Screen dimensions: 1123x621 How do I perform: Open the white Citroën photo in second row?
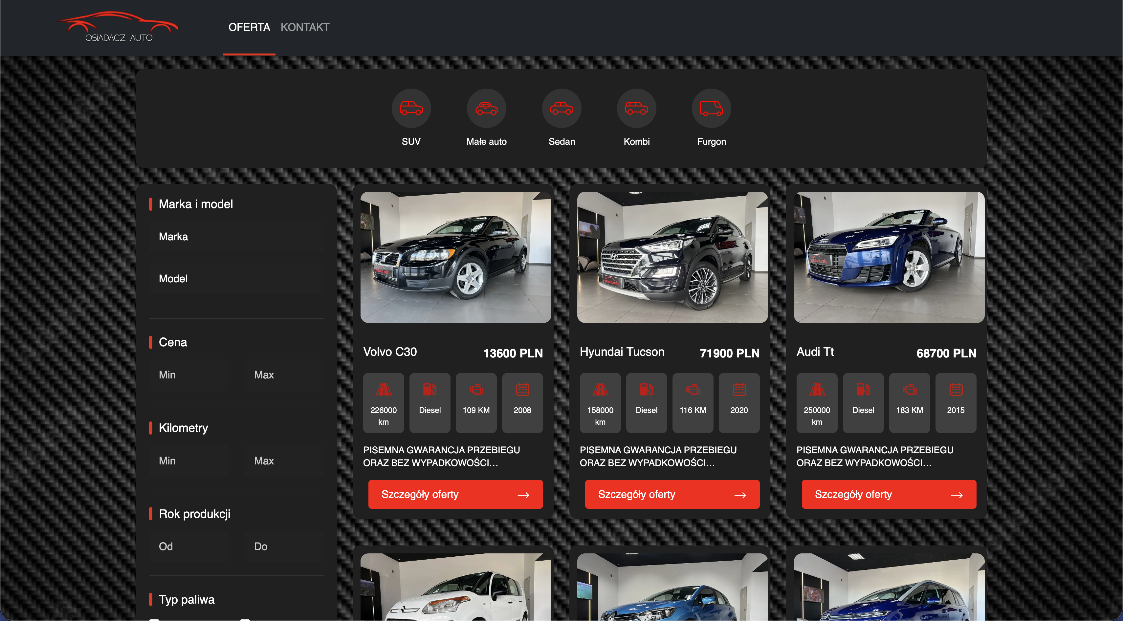[x=455, y=587]
